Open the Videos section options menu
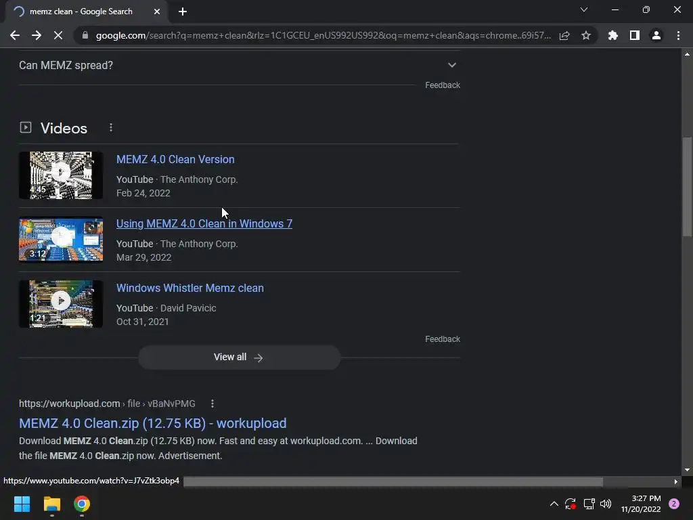 tap(111, 128)
